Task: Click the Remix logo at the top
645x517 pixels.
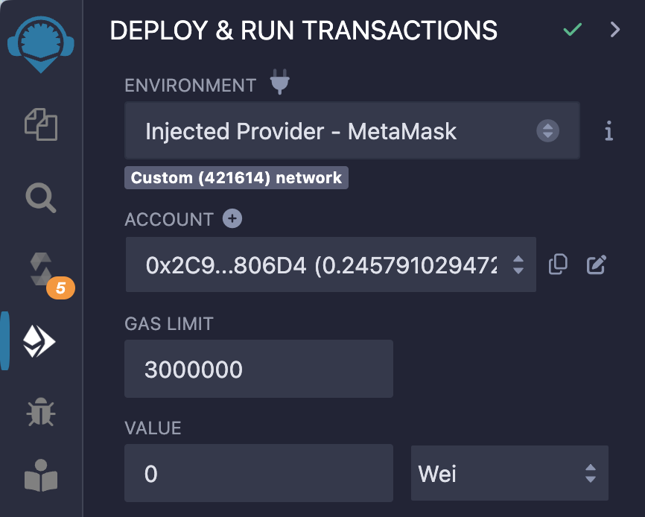Action: (41, 43)
